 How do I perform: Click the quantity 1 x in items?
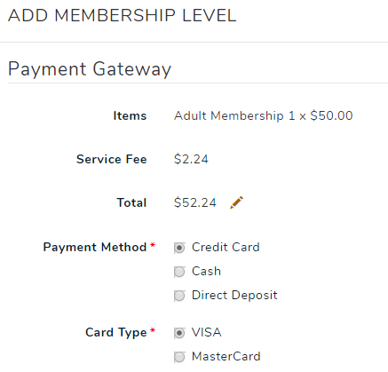pyautogui.click(x=297, y=115)
